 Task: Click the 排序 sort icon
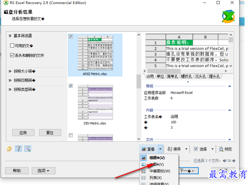(x=170, y=149)
